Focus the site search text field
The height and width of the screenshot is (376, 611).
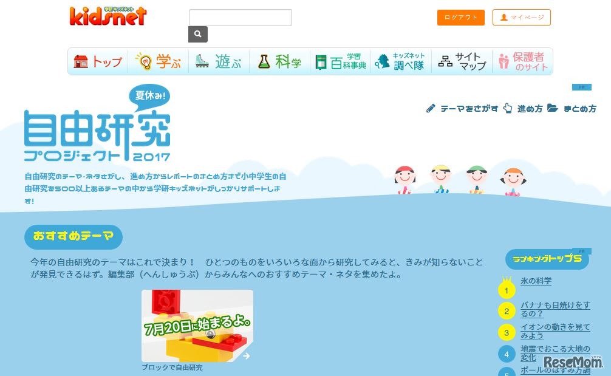pos(240,18)
